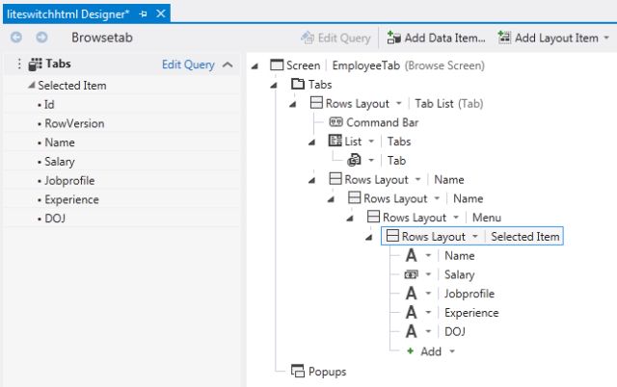Image resolution: width=617 pixels, height=387 pixels.
Task: Click the text control icon for Experience
Action: [412, 312]
